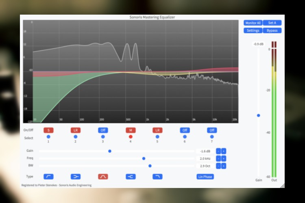
Task: Select the low shelf filter type icon
Action: [76, 177]
